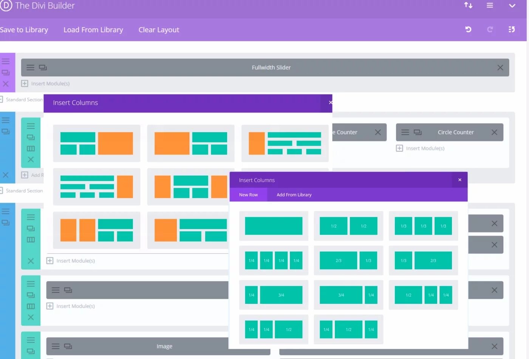This screenshot has height=359, width=529.
Task: Collapse the Divi Builder panel chevron
Action: [x=512, y=6]
